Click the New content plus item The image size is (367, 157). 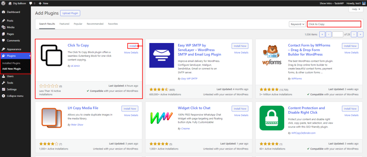(43, 3)
